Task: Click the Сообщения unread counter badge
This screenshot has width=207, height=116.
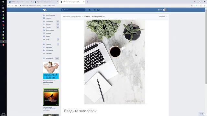Action: [58, 21]
